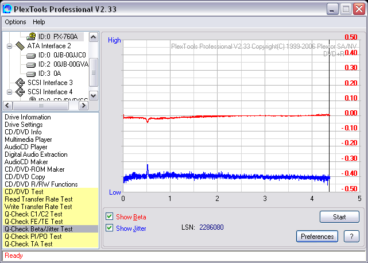The height and width of the screenshot is (263, 368).
Task: Click the question mark help button
Action: [x=351, y=236]
